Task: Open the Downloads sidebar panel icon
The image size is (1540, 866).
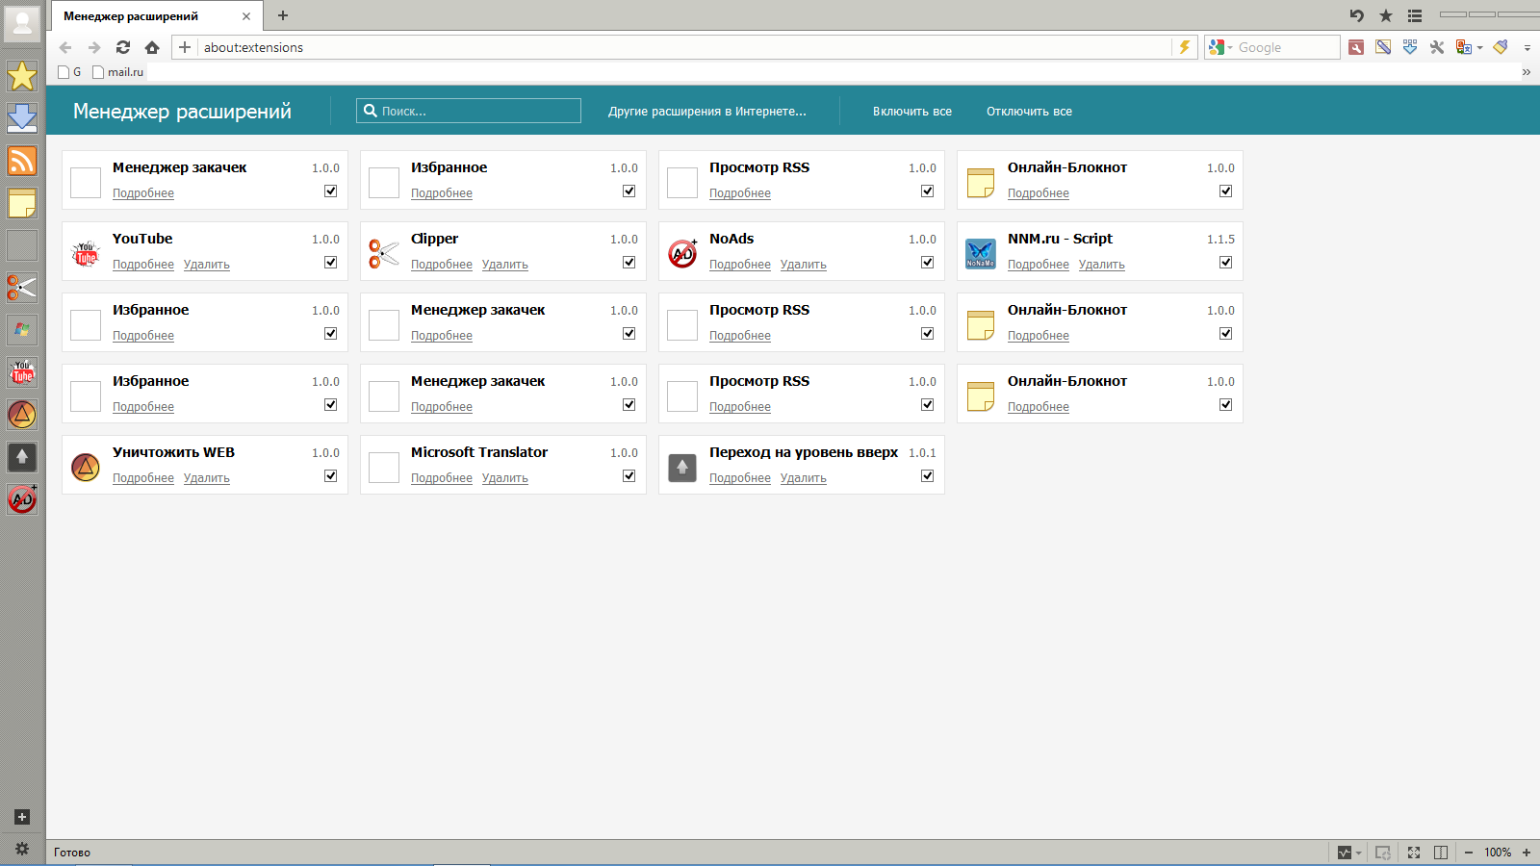Action: [x=22, y=118]
